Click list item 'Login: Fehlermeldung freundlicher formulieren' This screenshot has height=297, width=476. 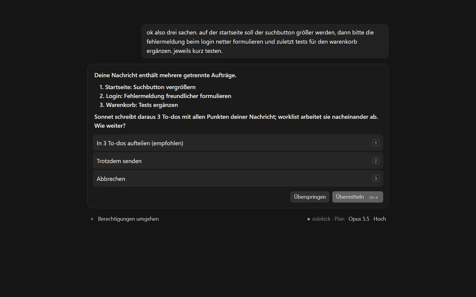(x=168, y=96)
